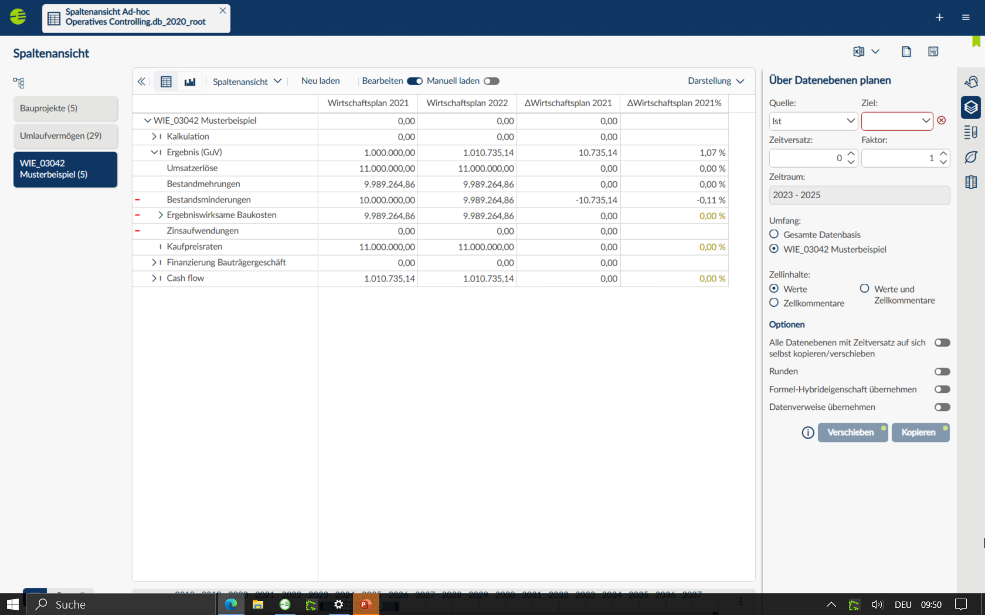Decrease the Faktor value with down arrow
985x615 pixels.
943,162
